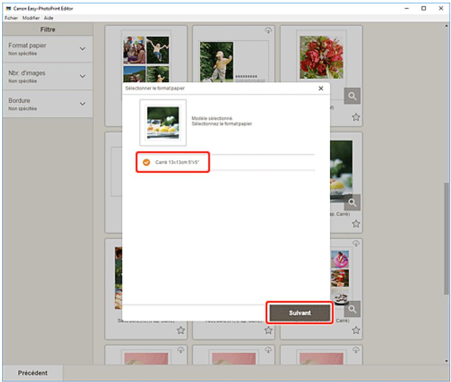Image resolution: width=451 pixels, height=382 pixels.
Task: Click the Canon Easy-PhotoPrint Editor app icon in title bar
Action: coord(8,8)
